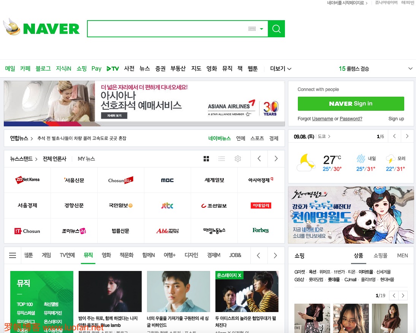
Task: Change weather location 도쿄
Action: click(x=324, y=136)
